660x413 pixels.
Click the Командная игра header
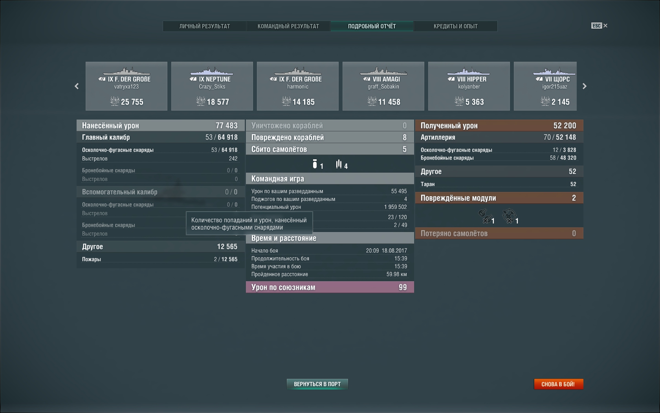coord(330,179)
